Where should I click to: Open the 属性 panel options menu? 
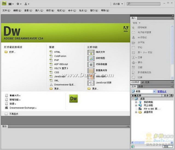coord(128,127)
